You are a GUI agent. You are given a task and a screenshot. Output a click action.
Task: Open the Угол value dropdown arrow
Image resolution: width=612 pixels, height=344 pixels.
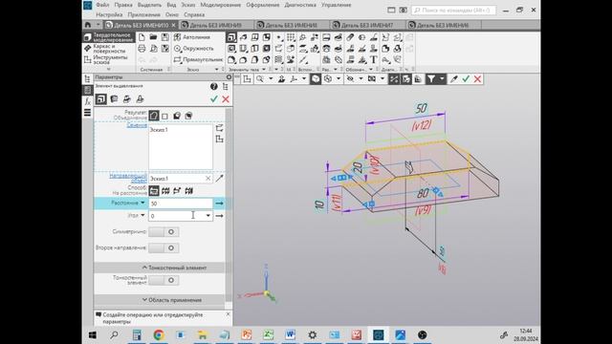pyautogui.click(x=208, y=215)
